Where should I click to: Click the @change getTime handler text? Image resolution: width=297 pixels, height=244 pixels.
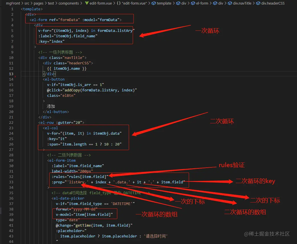(x=94, y=225)
